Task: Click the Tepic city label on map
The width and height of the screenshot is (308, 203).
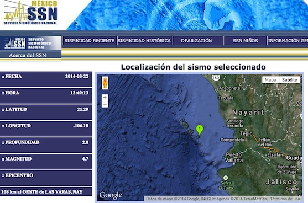Action: pyautogui.click(x=246, y=133)
